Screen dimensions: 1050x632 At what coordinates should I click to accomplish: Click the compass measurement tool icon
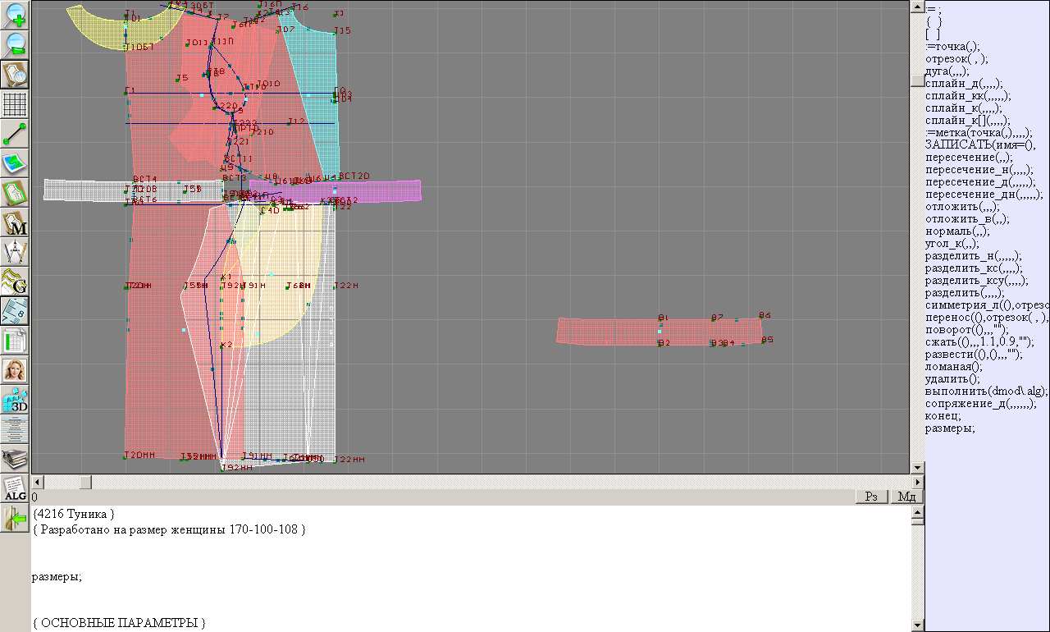16,252
